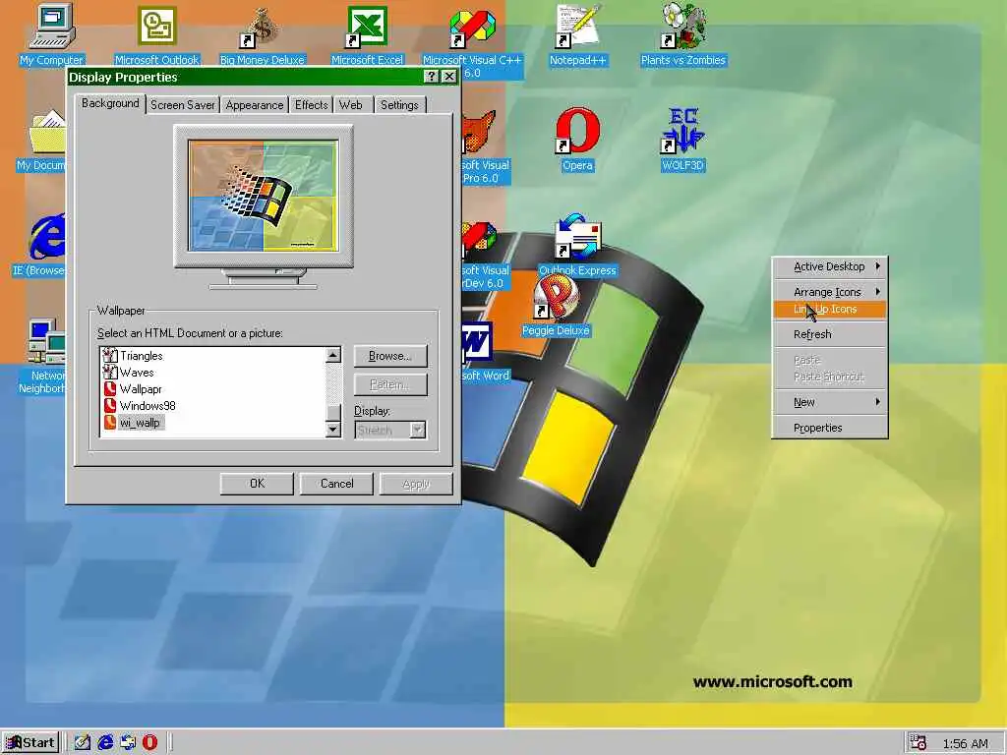Choose the Windows98 wallpaper
The width and height of the screenshot is (1007, 755).
click(x=140, y=406)
